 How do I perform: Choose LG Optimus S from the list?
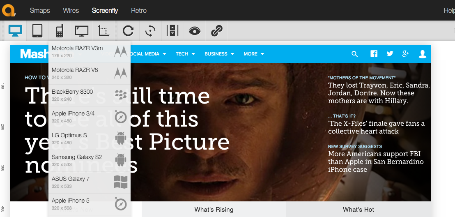coord(90,139)
